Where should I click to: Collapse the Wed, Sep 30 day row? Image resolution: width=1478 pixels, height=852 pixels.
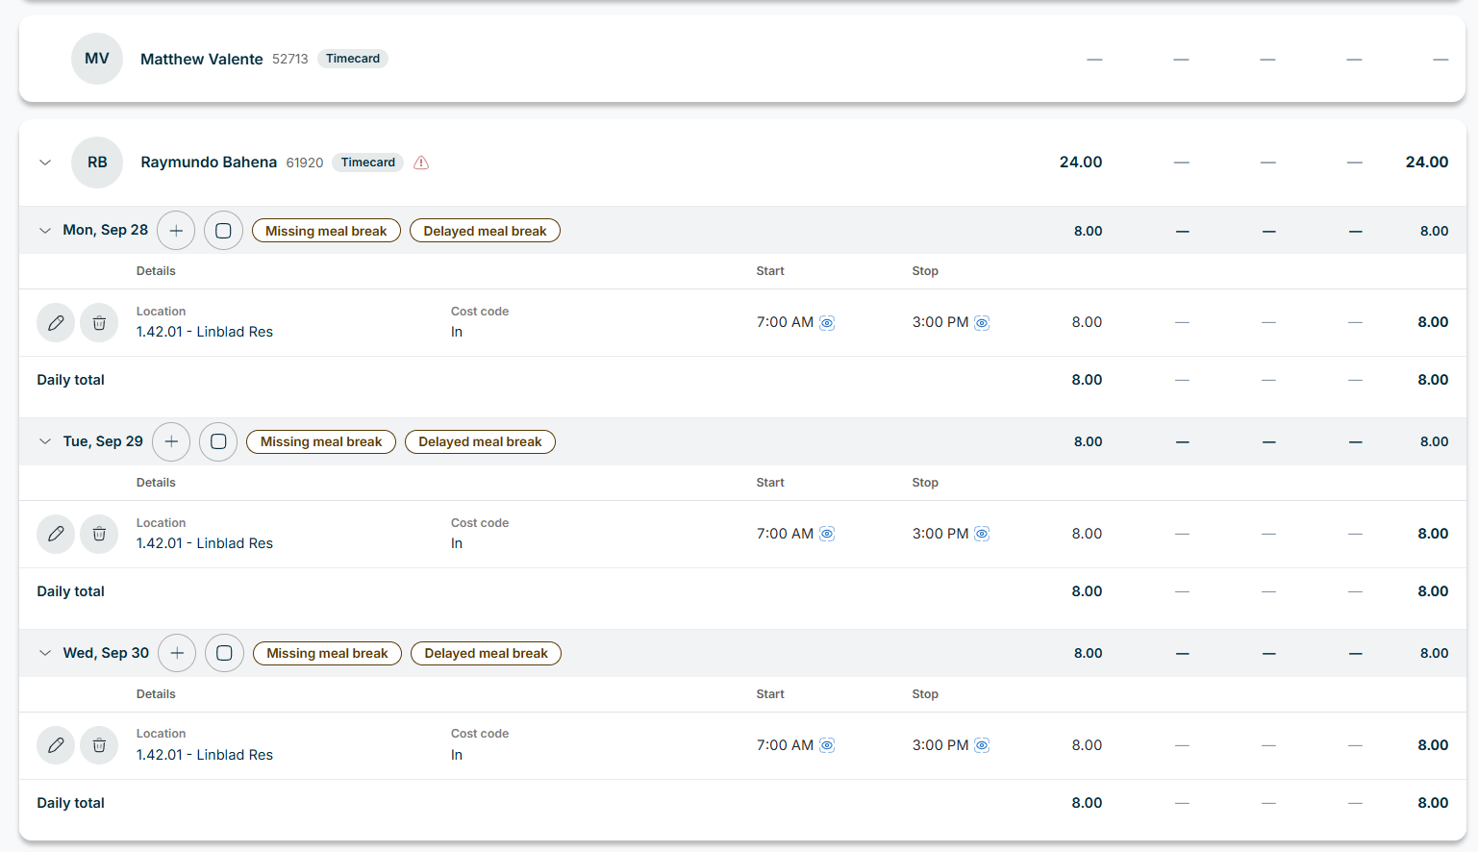point(45,653)
